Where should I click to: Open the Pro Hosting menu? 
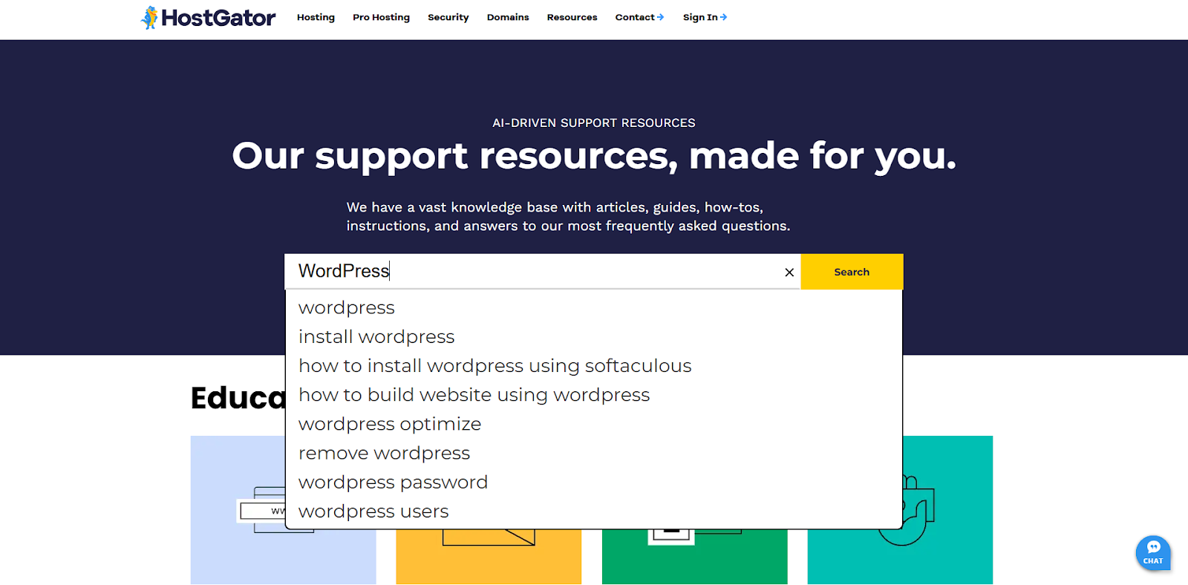381,17
